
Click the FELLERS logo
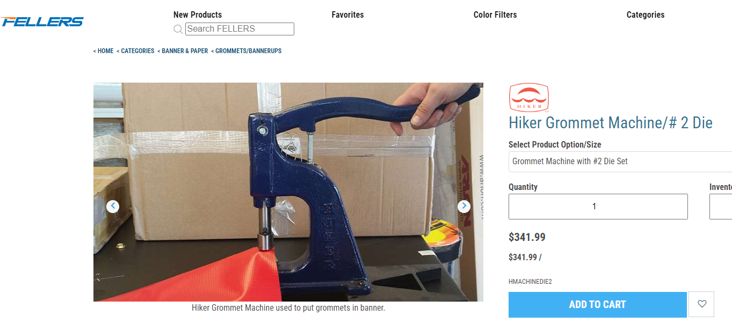point(42,22)
